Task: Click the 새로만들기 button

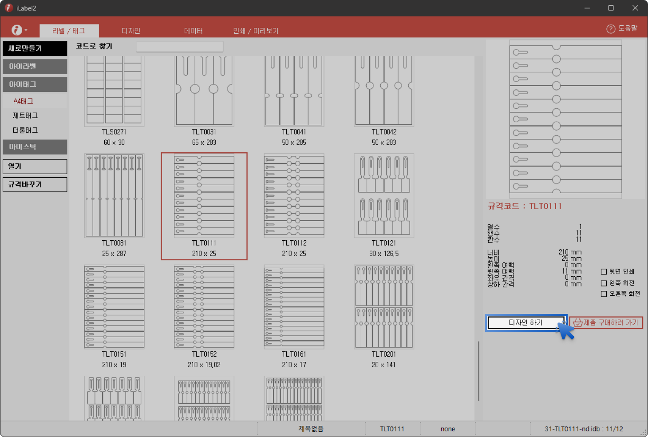Action: click(35, 48)
